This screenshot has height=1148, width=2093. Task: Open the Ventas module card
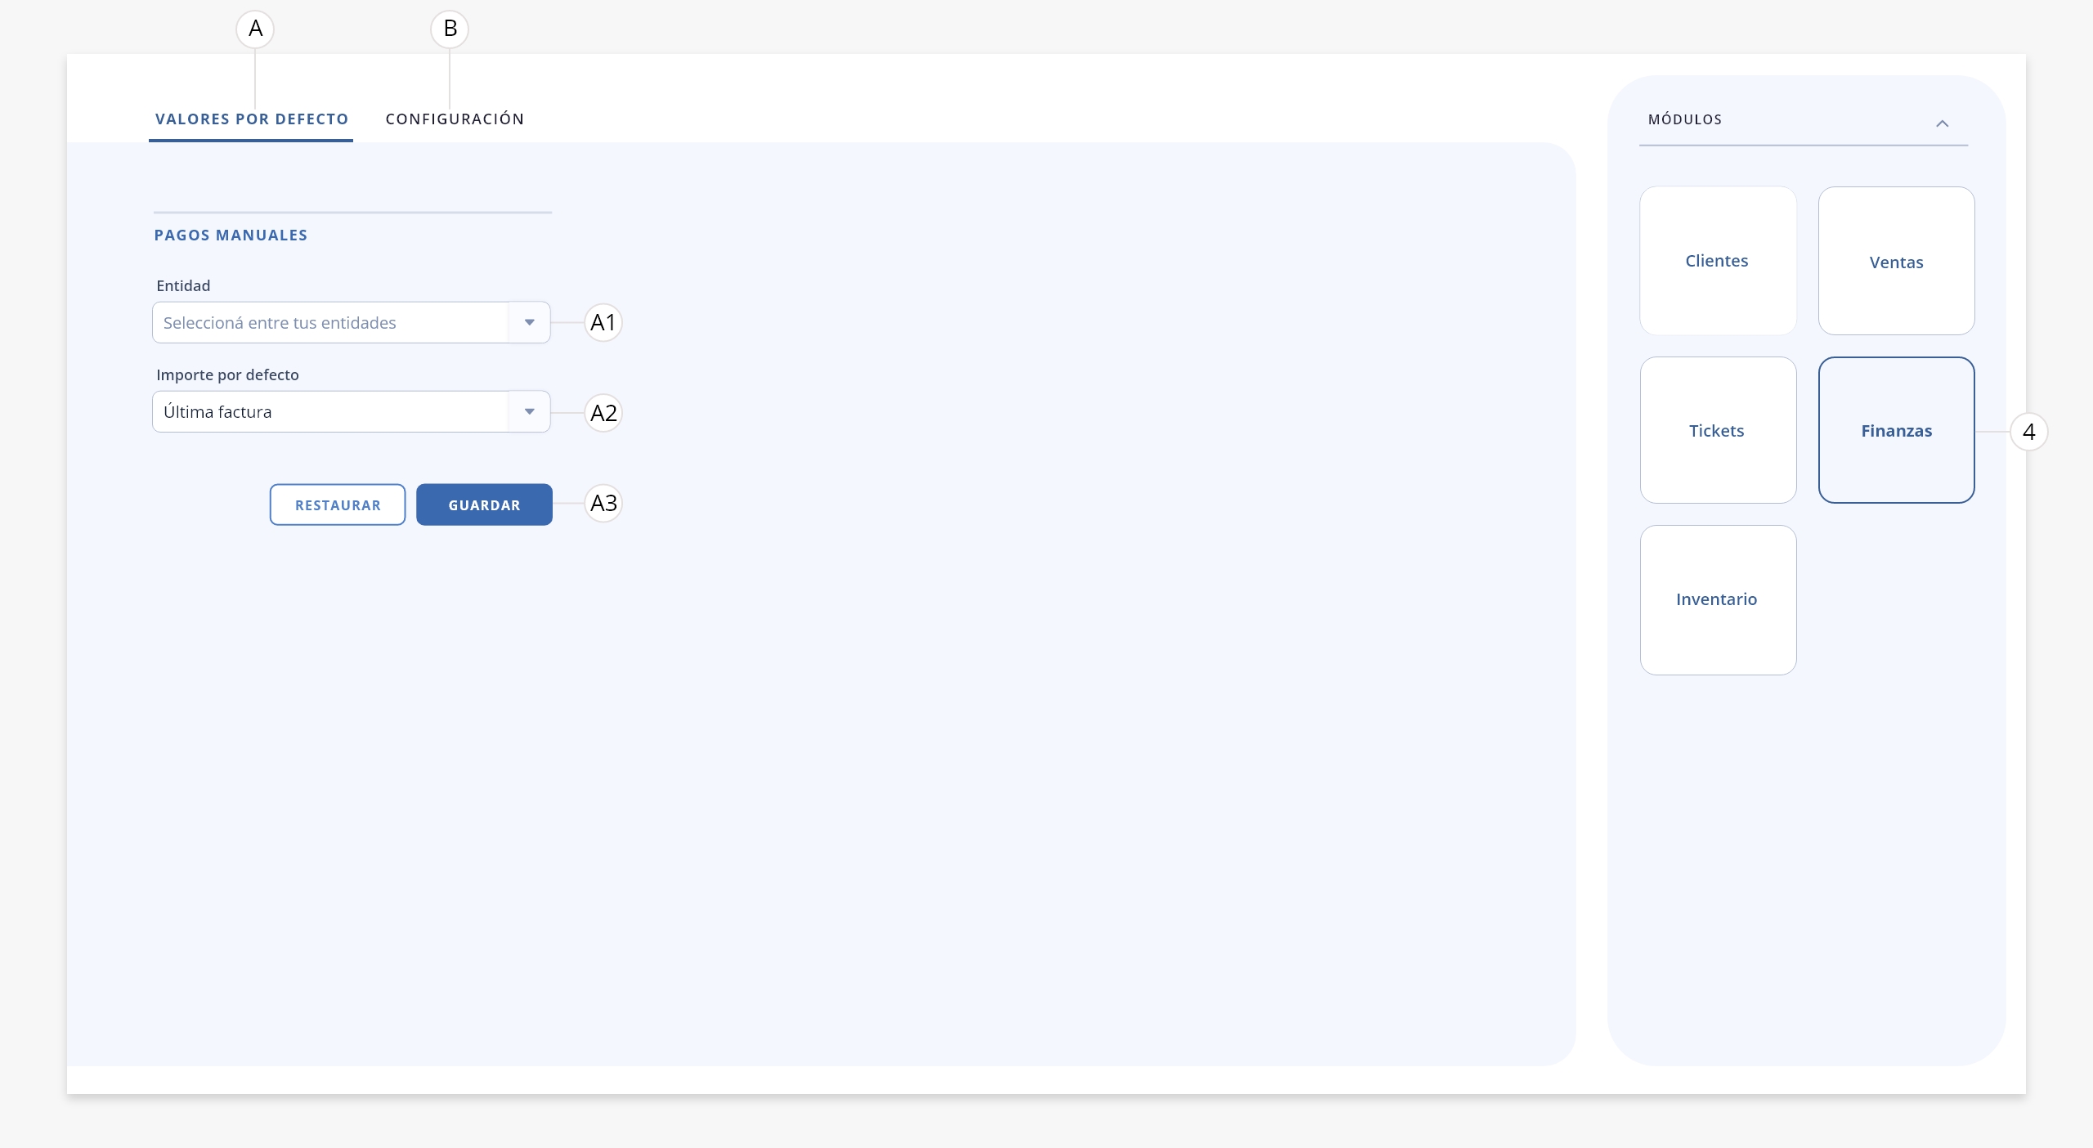[1896, 261]
